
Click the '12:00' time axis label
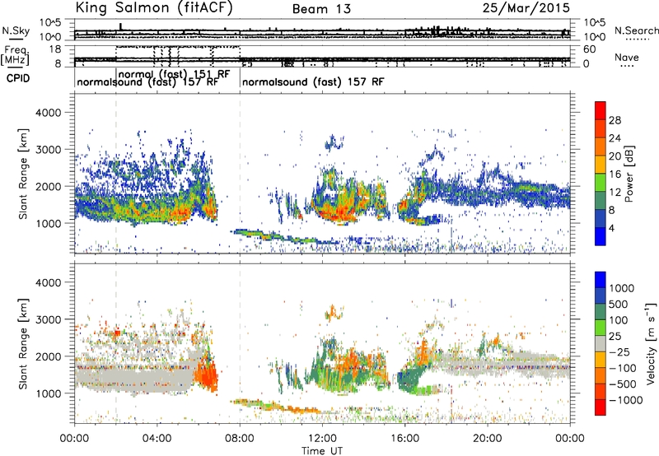[322, 438]
